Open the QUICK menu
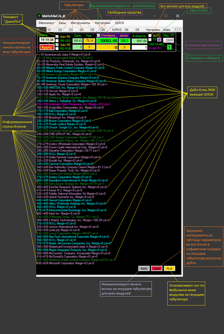 (x=120, y=23)
